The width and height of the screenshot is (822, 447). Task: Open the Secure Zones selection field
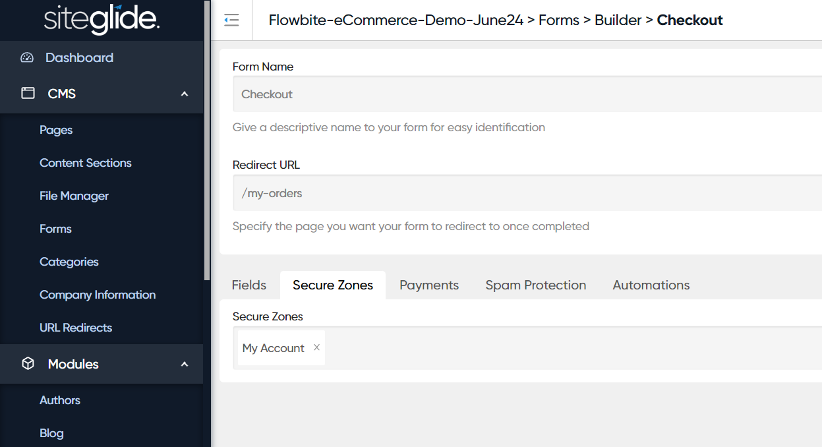pos(567,348)
